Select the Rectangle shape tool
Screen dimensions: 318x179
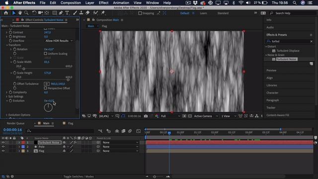tap(55, 13)
